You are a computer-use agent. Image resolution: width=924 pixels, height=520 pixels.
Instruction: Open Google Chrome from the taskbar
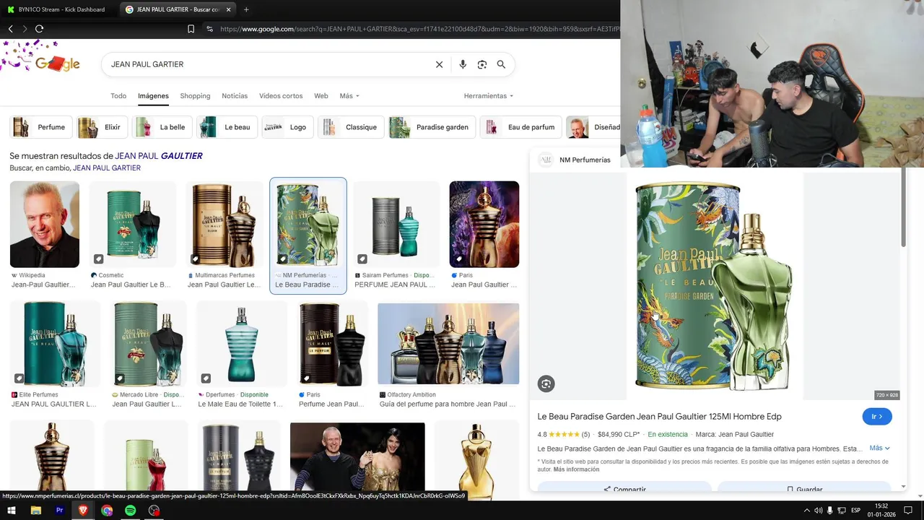pos(107,511)
